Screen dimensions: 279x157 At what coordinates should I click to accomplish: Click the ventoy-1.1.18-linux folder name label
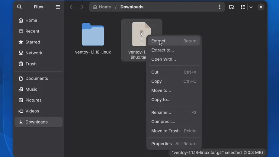(93, 52)
